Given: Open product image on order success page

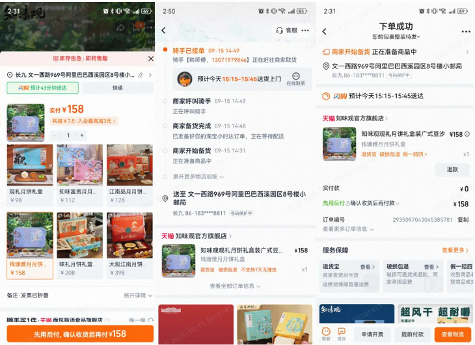Looking at the screenshot, I should 339,144.
